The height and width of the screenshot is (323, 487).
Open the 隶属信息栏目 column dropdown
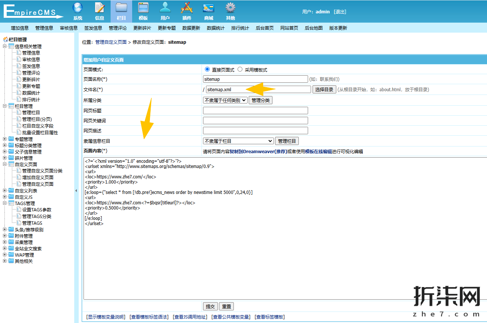238,141
